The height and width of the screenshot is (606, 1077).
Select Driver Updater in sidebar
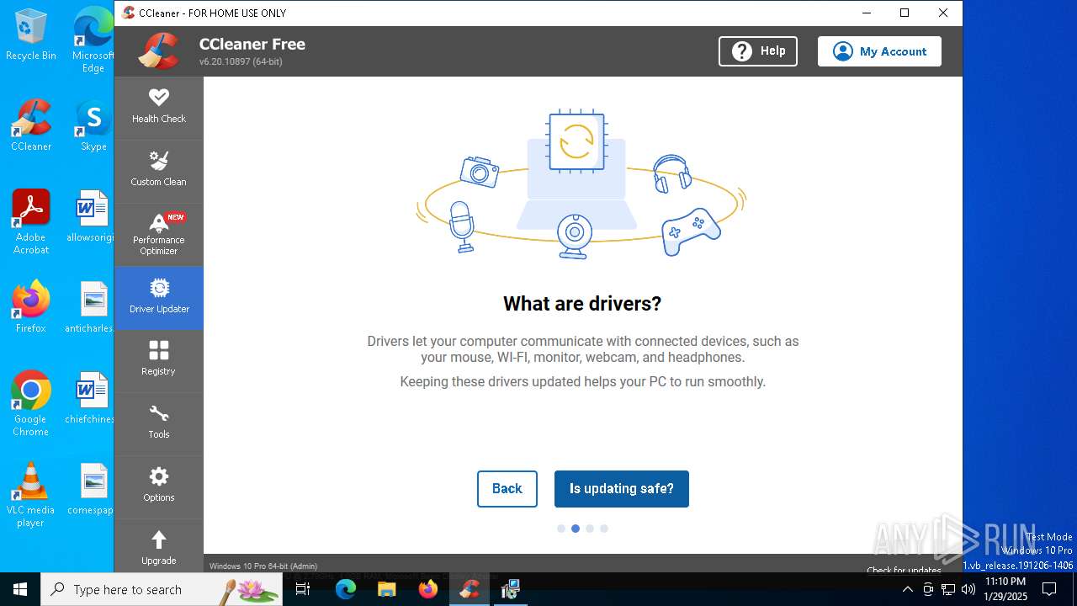[158, 298]
